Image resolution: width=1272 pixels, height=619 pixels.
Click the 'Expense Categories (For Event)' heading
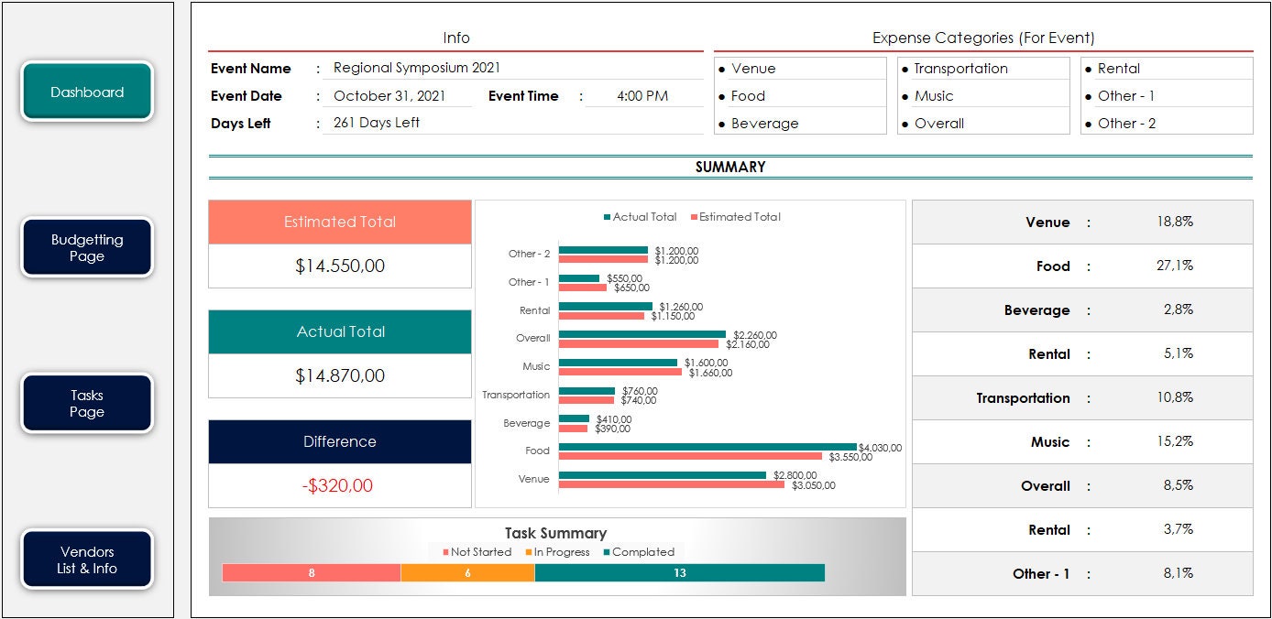pos(983,38)
